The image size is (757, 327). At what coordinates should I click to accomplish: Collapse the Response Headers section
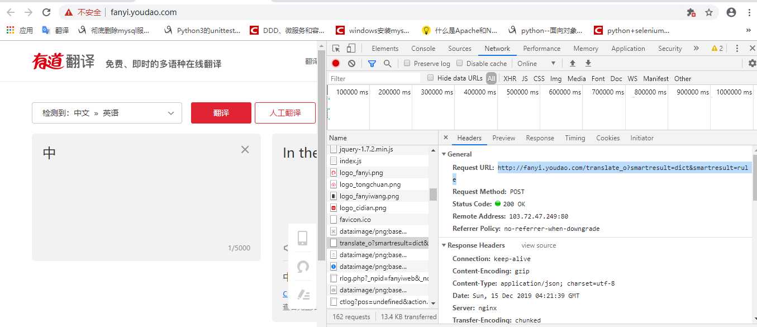click(444, 245)
